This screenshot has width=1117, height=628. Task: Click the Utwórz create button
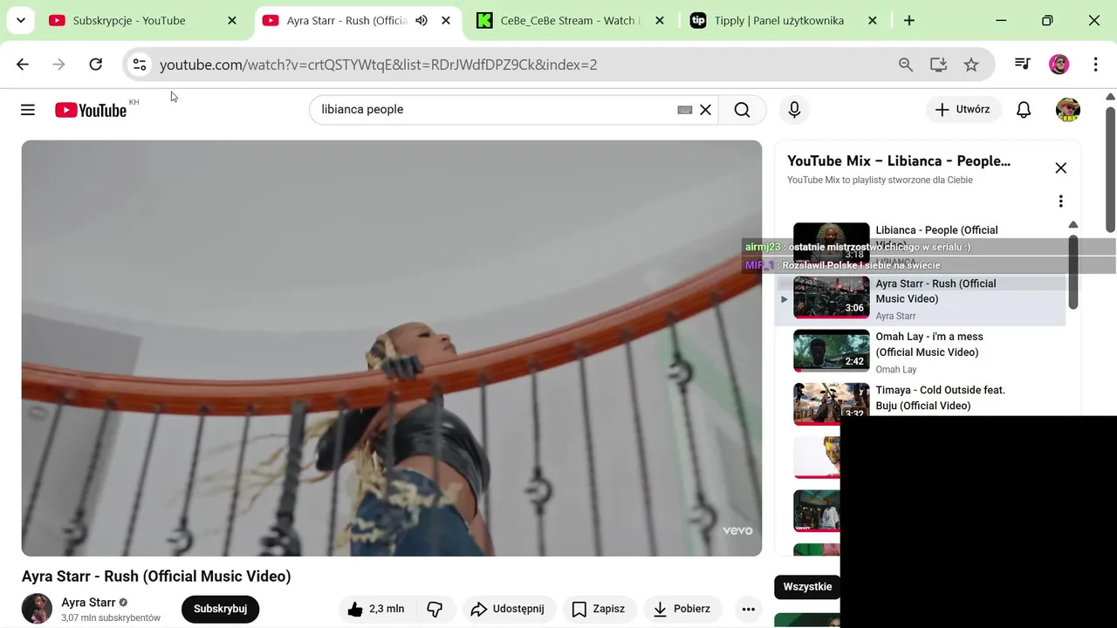pos(963,110)
